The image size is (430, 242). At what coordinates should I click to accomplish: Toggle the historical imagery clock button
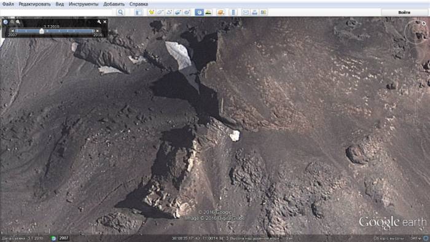tap(200, 12)
